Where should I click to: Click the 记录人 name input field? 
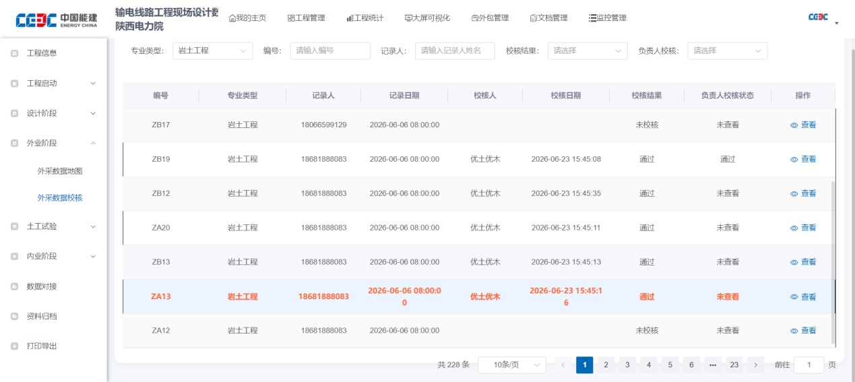pos(455,51)
